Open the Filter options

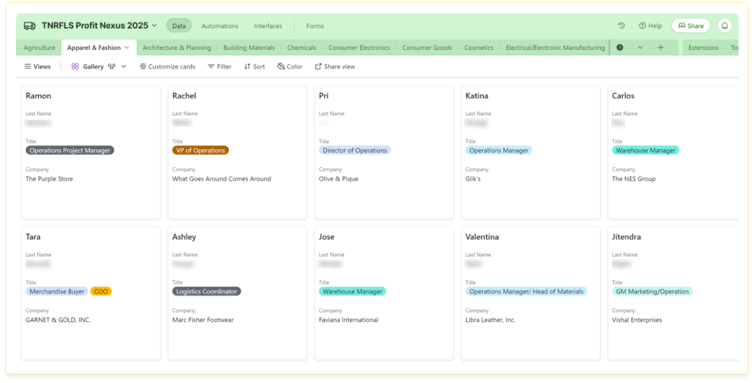coord(219,67)
